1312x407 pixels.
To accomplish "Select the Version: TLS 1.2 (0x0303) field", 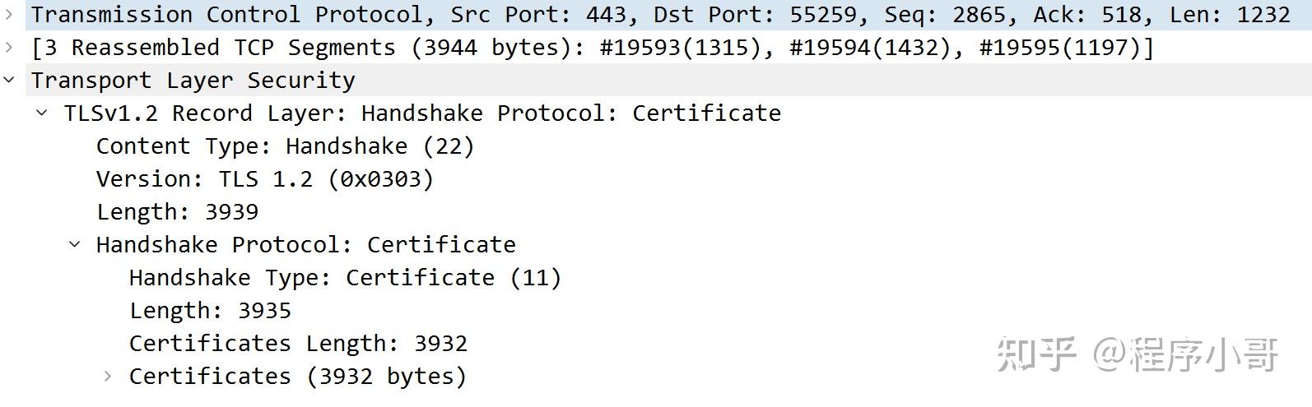I will 264,178.
